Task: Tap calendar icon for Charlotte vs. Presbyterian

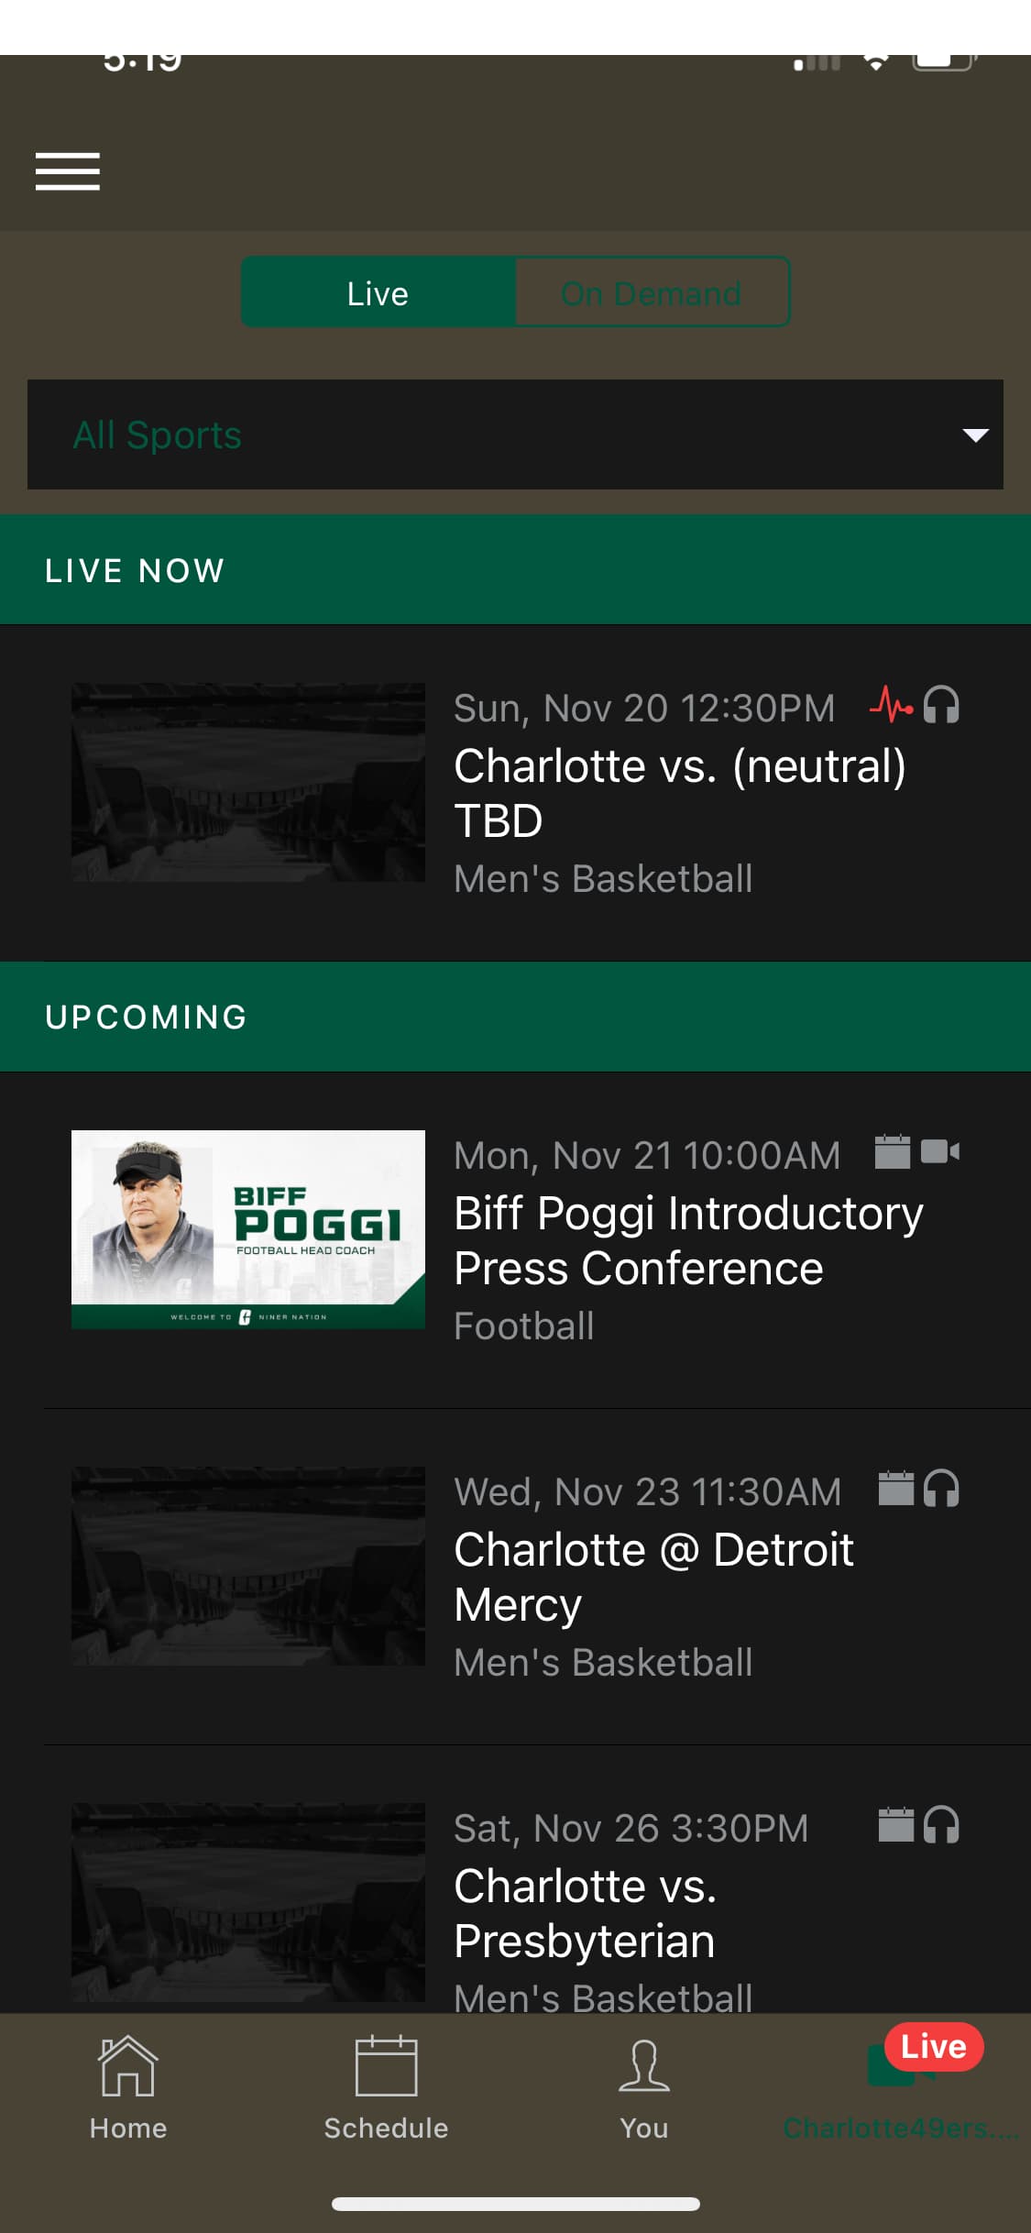Action: (895, 1824)
